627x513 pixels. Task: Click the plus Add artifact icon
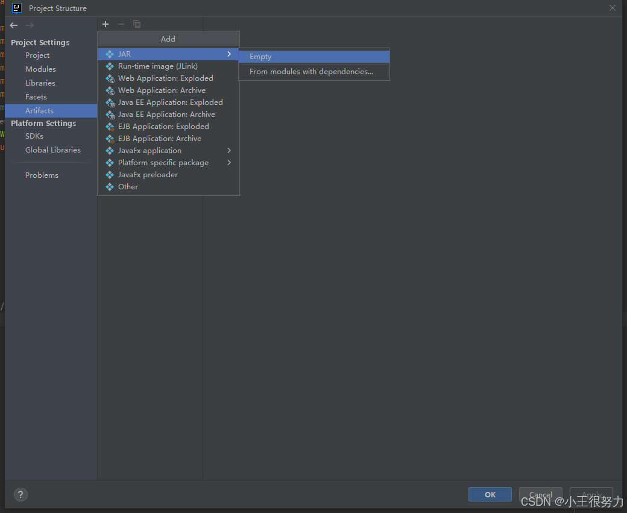pyautogui.click(x=106, y=24)
